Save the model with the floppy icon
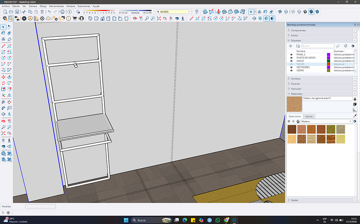 click(x=17, y=12)
